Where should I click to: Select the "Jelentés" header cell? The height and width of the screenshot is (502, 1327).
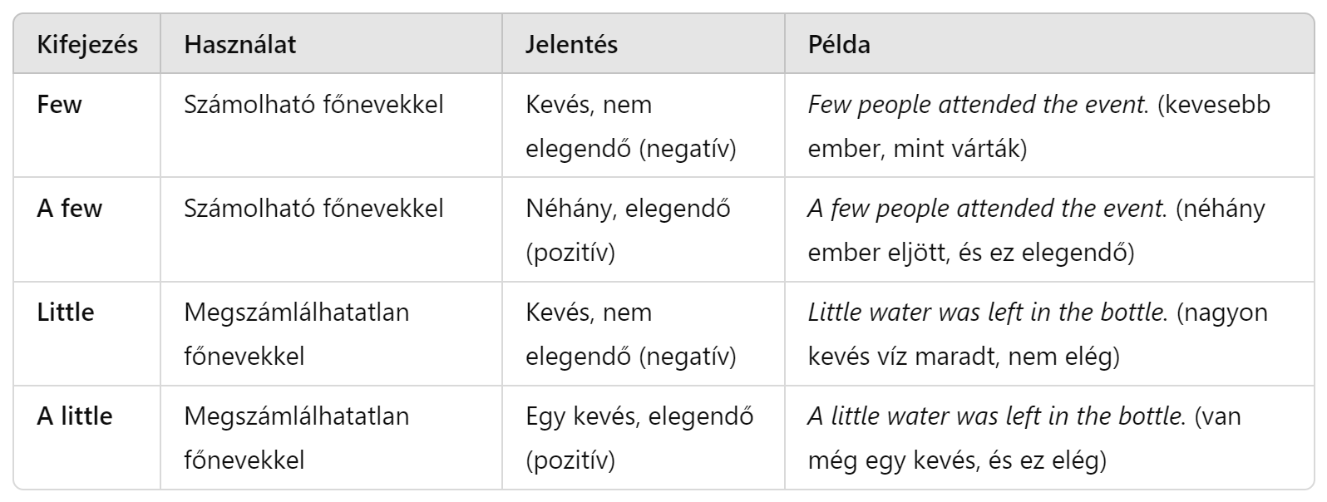click(571, 44)
